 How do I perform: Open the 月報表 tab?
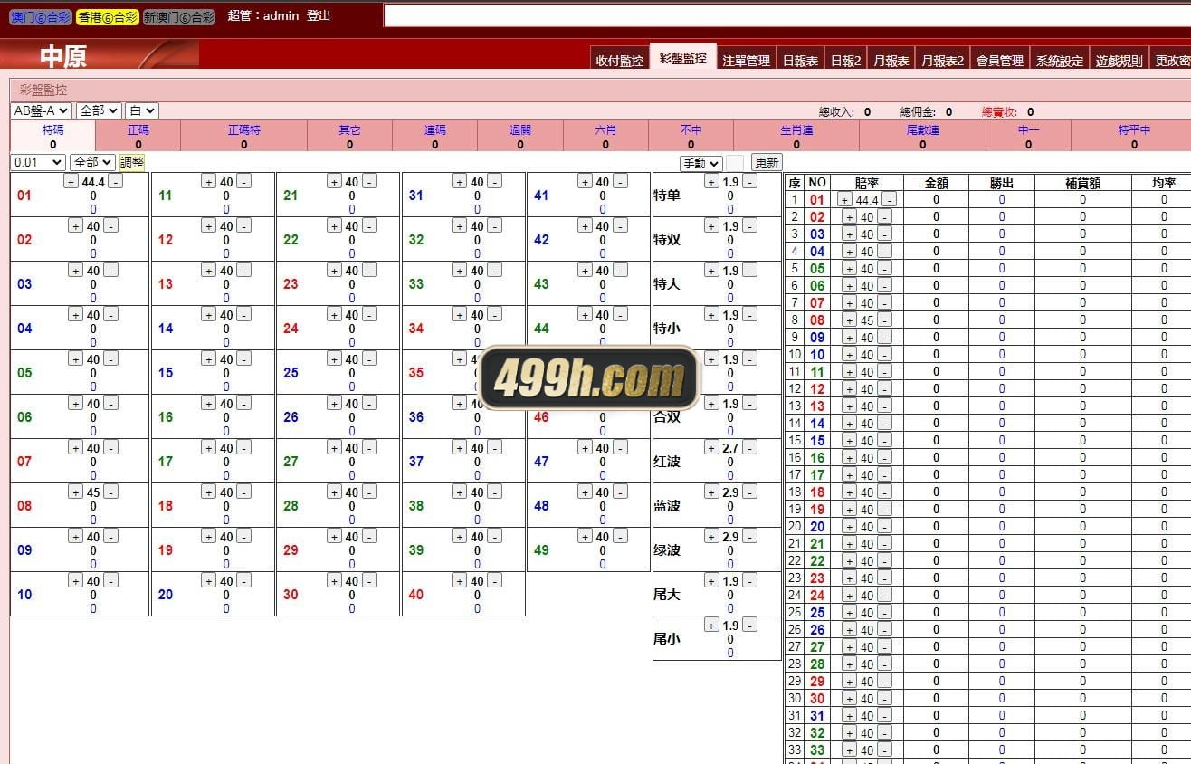pos(891,60)
